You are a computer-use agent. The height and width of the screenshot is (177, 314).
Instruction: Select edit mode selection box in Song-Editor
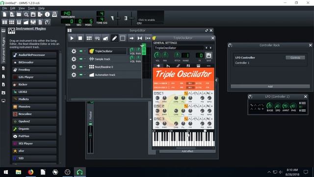pyautogui.click(x=123, y=38)
